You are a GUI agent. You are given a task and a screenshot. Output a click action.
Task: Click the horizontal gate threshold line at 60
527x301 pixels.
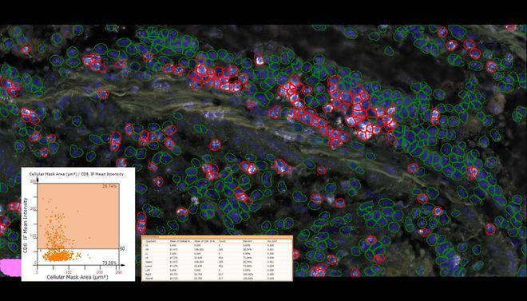pos(78,248)
